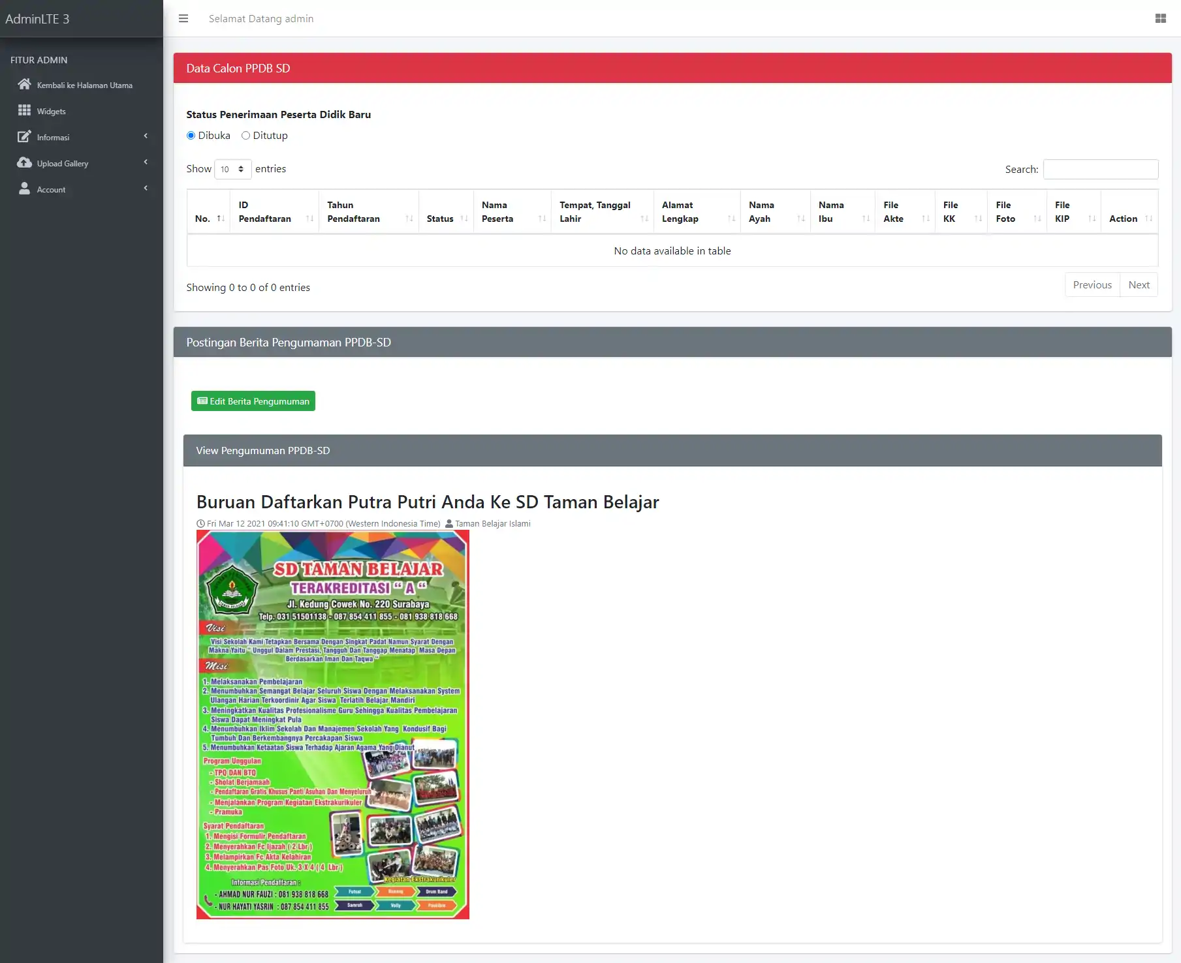The height and width of the screenshot is (963, 1181).
Task: Expand the Informasi submenu chevron
Action: pos(146,136)
